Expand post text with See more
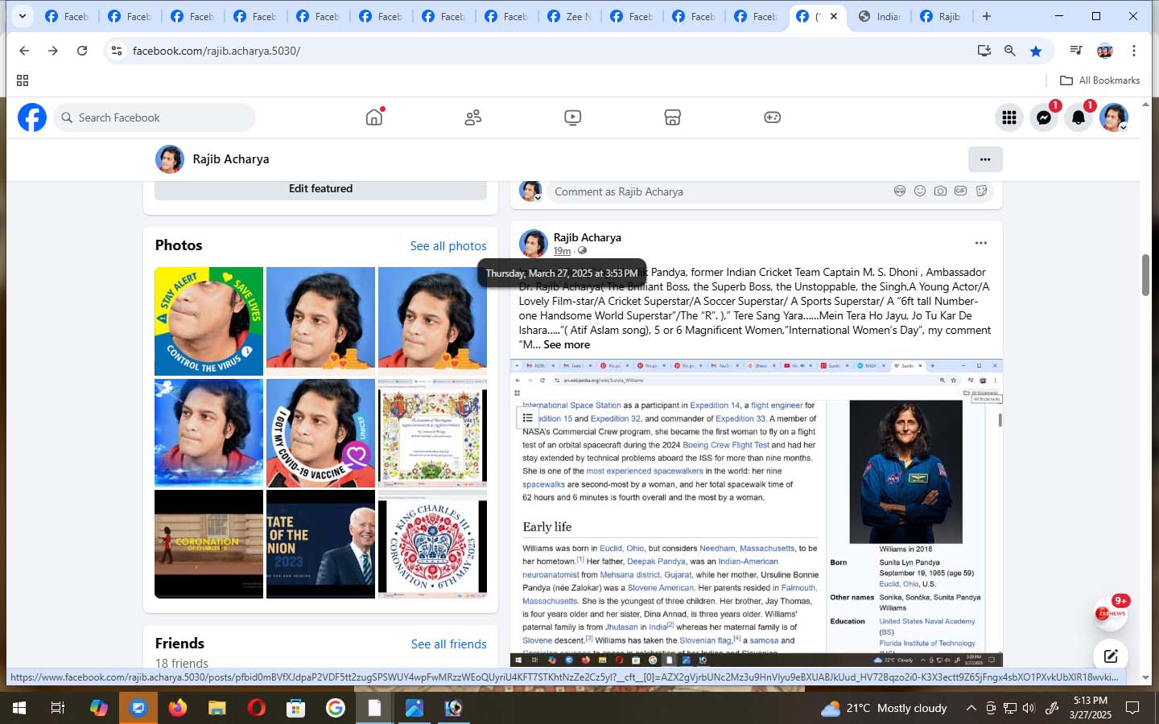Image resolution: width=1159 pixels, height=724 pixels. pyautogui.click(x=567, y=344)
